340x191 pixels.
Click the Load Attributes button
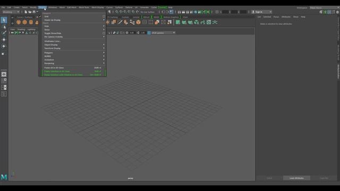(296, 178)
